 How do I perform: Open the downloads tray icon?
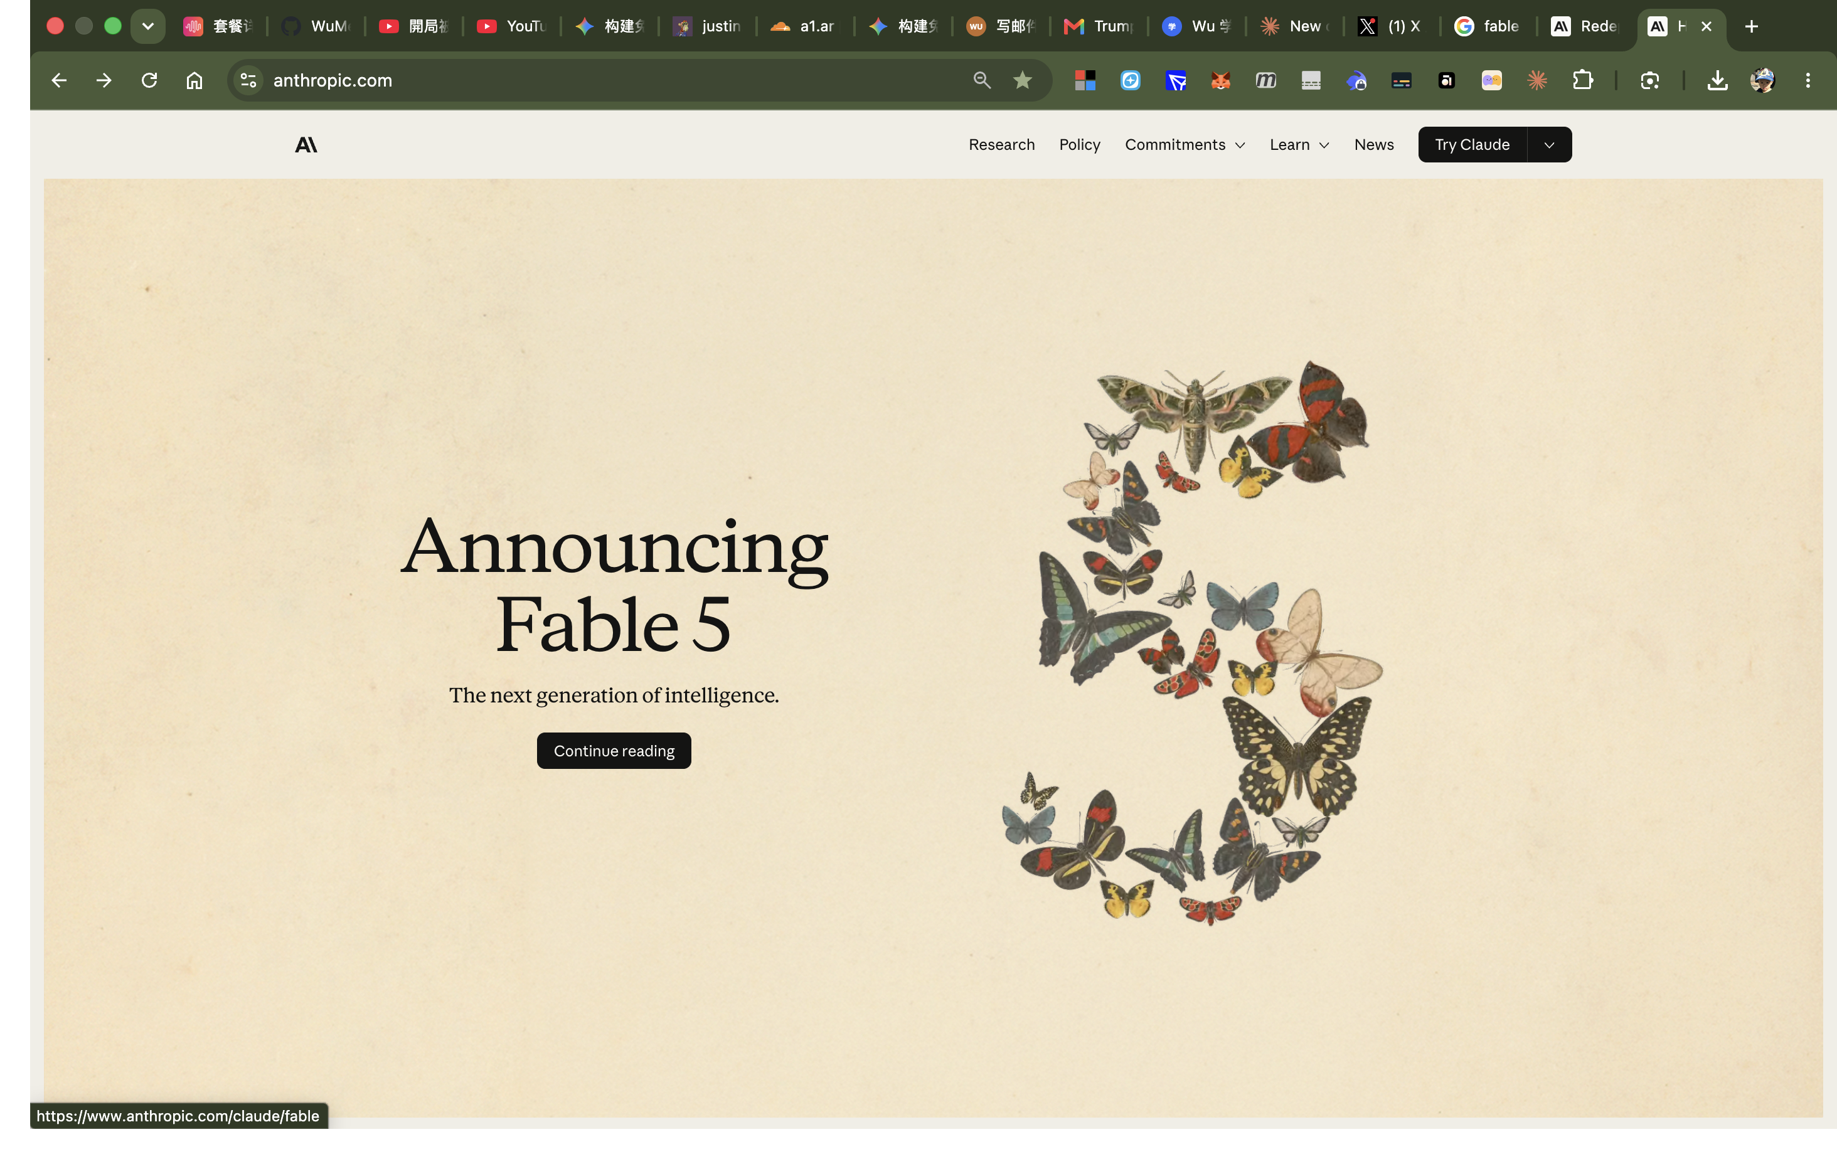[1717, 80]
